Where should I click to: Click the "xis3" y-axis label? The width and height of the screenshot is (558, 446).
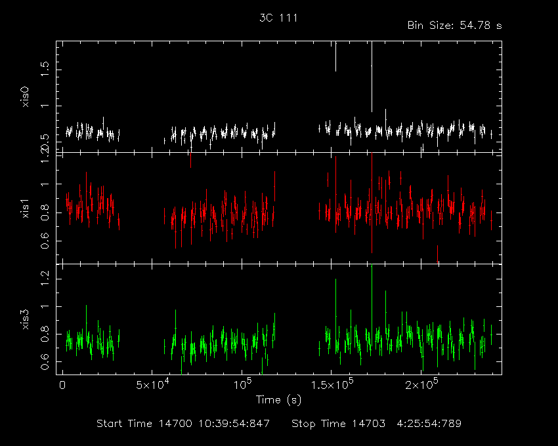(x=25, y=319)
